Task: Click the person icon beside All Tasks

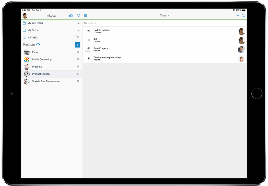Action: coord(25,37)
